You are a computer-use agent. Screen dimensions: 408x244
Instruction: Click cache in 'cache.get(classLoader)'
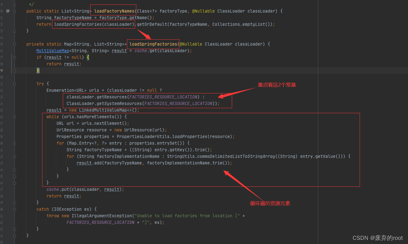pos(141,51)
